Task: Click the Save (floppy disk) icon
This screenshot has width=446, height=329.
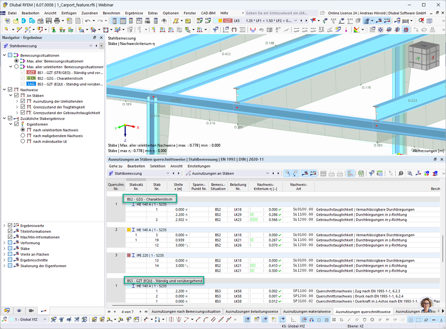Action: pos(48,21)
